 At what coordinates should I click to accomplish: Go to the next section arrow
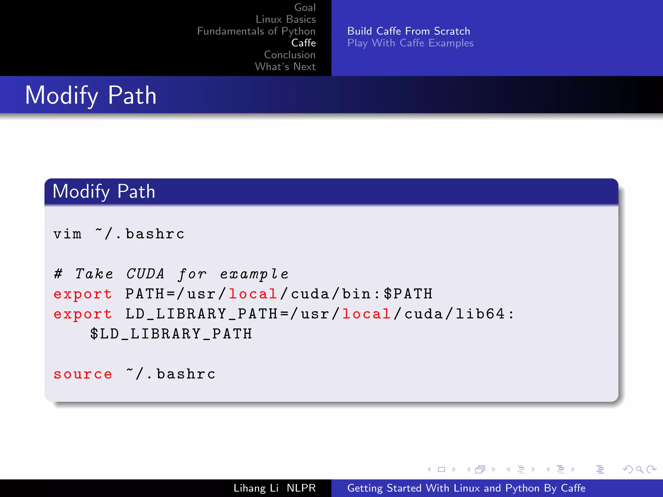[573, 469]
